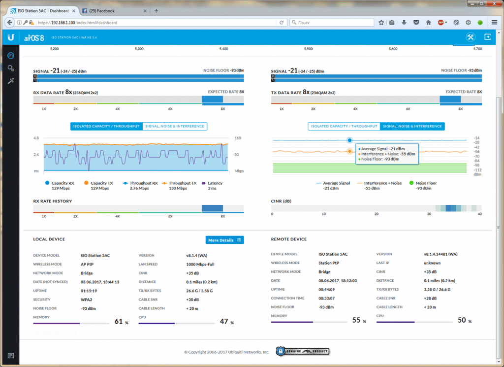Switch right chart to Isolated Capacity / Throughput
504x367 pixels.
coord(344,126)
